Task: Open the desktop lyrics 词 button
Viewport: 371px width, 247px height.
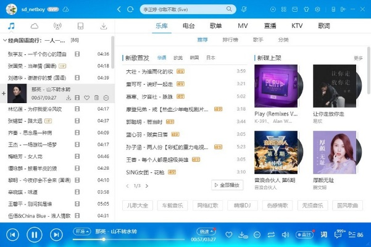Action: [x=323, y=235]
